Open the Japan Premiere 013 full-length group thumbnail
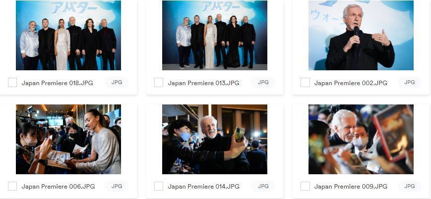The width and height of the screenshot is (431, 199). (215, 35)
